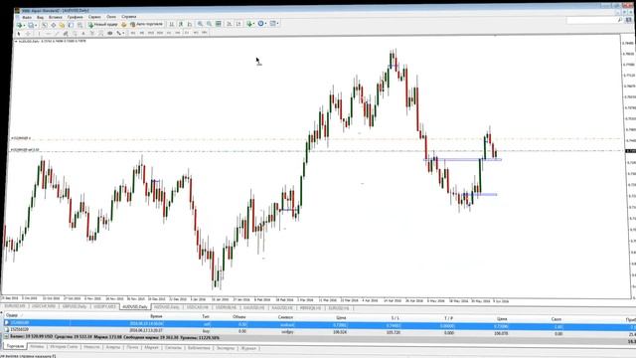636x358 pixels.
Task: Select the upper blue horizontal line on chart
Action: pos(462,159)
